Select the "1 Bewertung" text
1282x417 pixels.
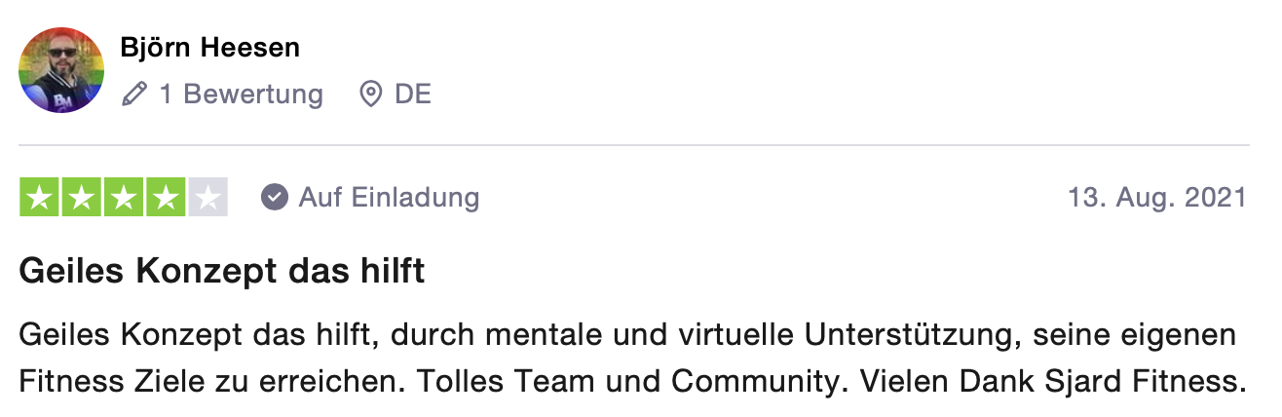[x=241, y=95]
